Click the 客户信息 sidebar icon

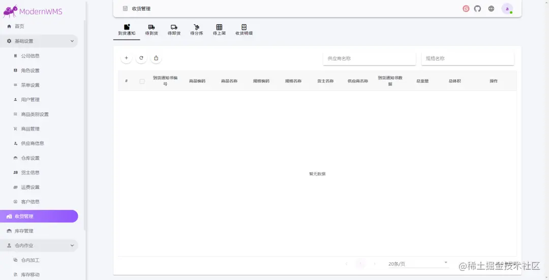click(x=15, y=202)
